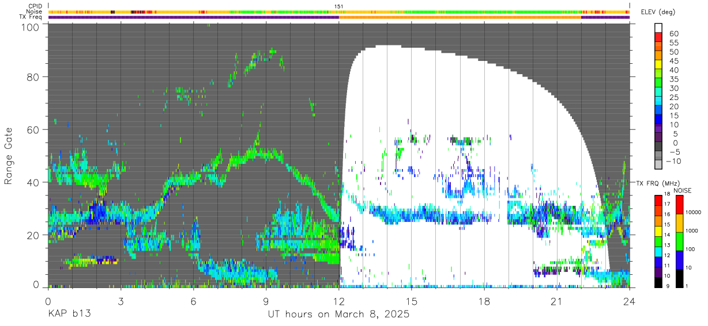Click the CPID label at top left
Screen dimensions: 708x326
point(35,6)
